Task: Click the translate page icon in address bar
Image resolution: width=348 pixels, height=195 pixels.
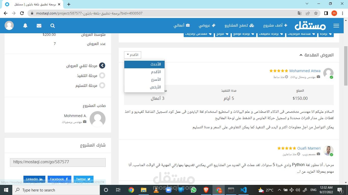Action: (300, 13)
